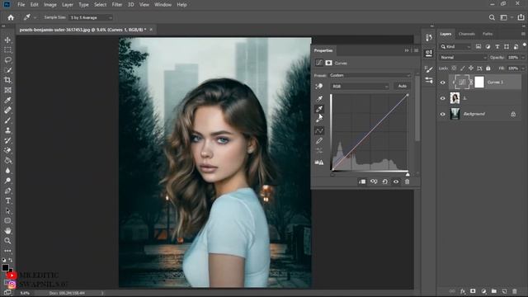
Task: Select the Zoom tool in toolbar
Action: pos(7,241)
